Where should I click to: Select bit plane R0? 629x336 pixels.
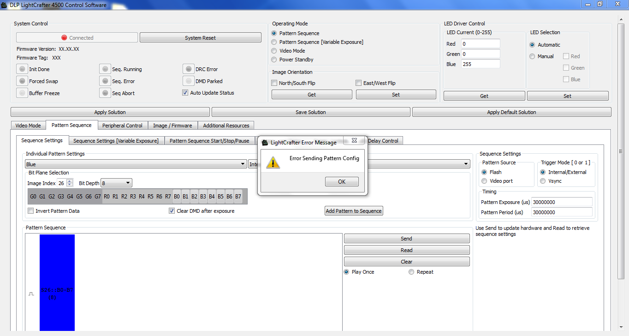coord(107,196)
